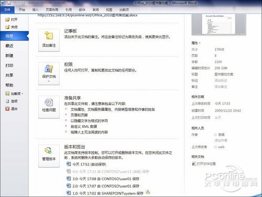Click the document URL path text
Image resolution: width=262 pixels, height=197 pixels.
pos(88,15)
